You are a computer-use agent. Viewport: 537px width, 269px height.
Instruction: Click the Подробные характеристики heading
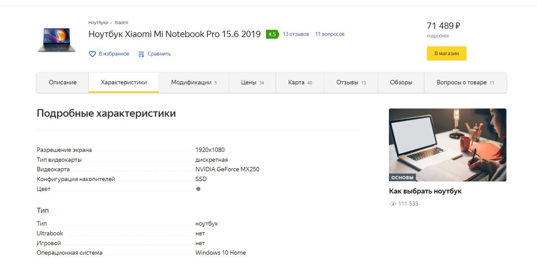(106, 113)
